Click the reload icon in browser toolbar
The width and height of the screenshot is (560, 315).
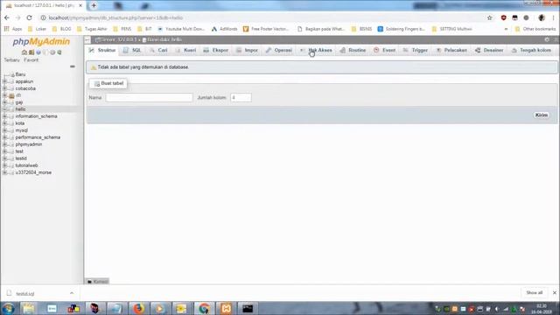(x=29, y=17)
